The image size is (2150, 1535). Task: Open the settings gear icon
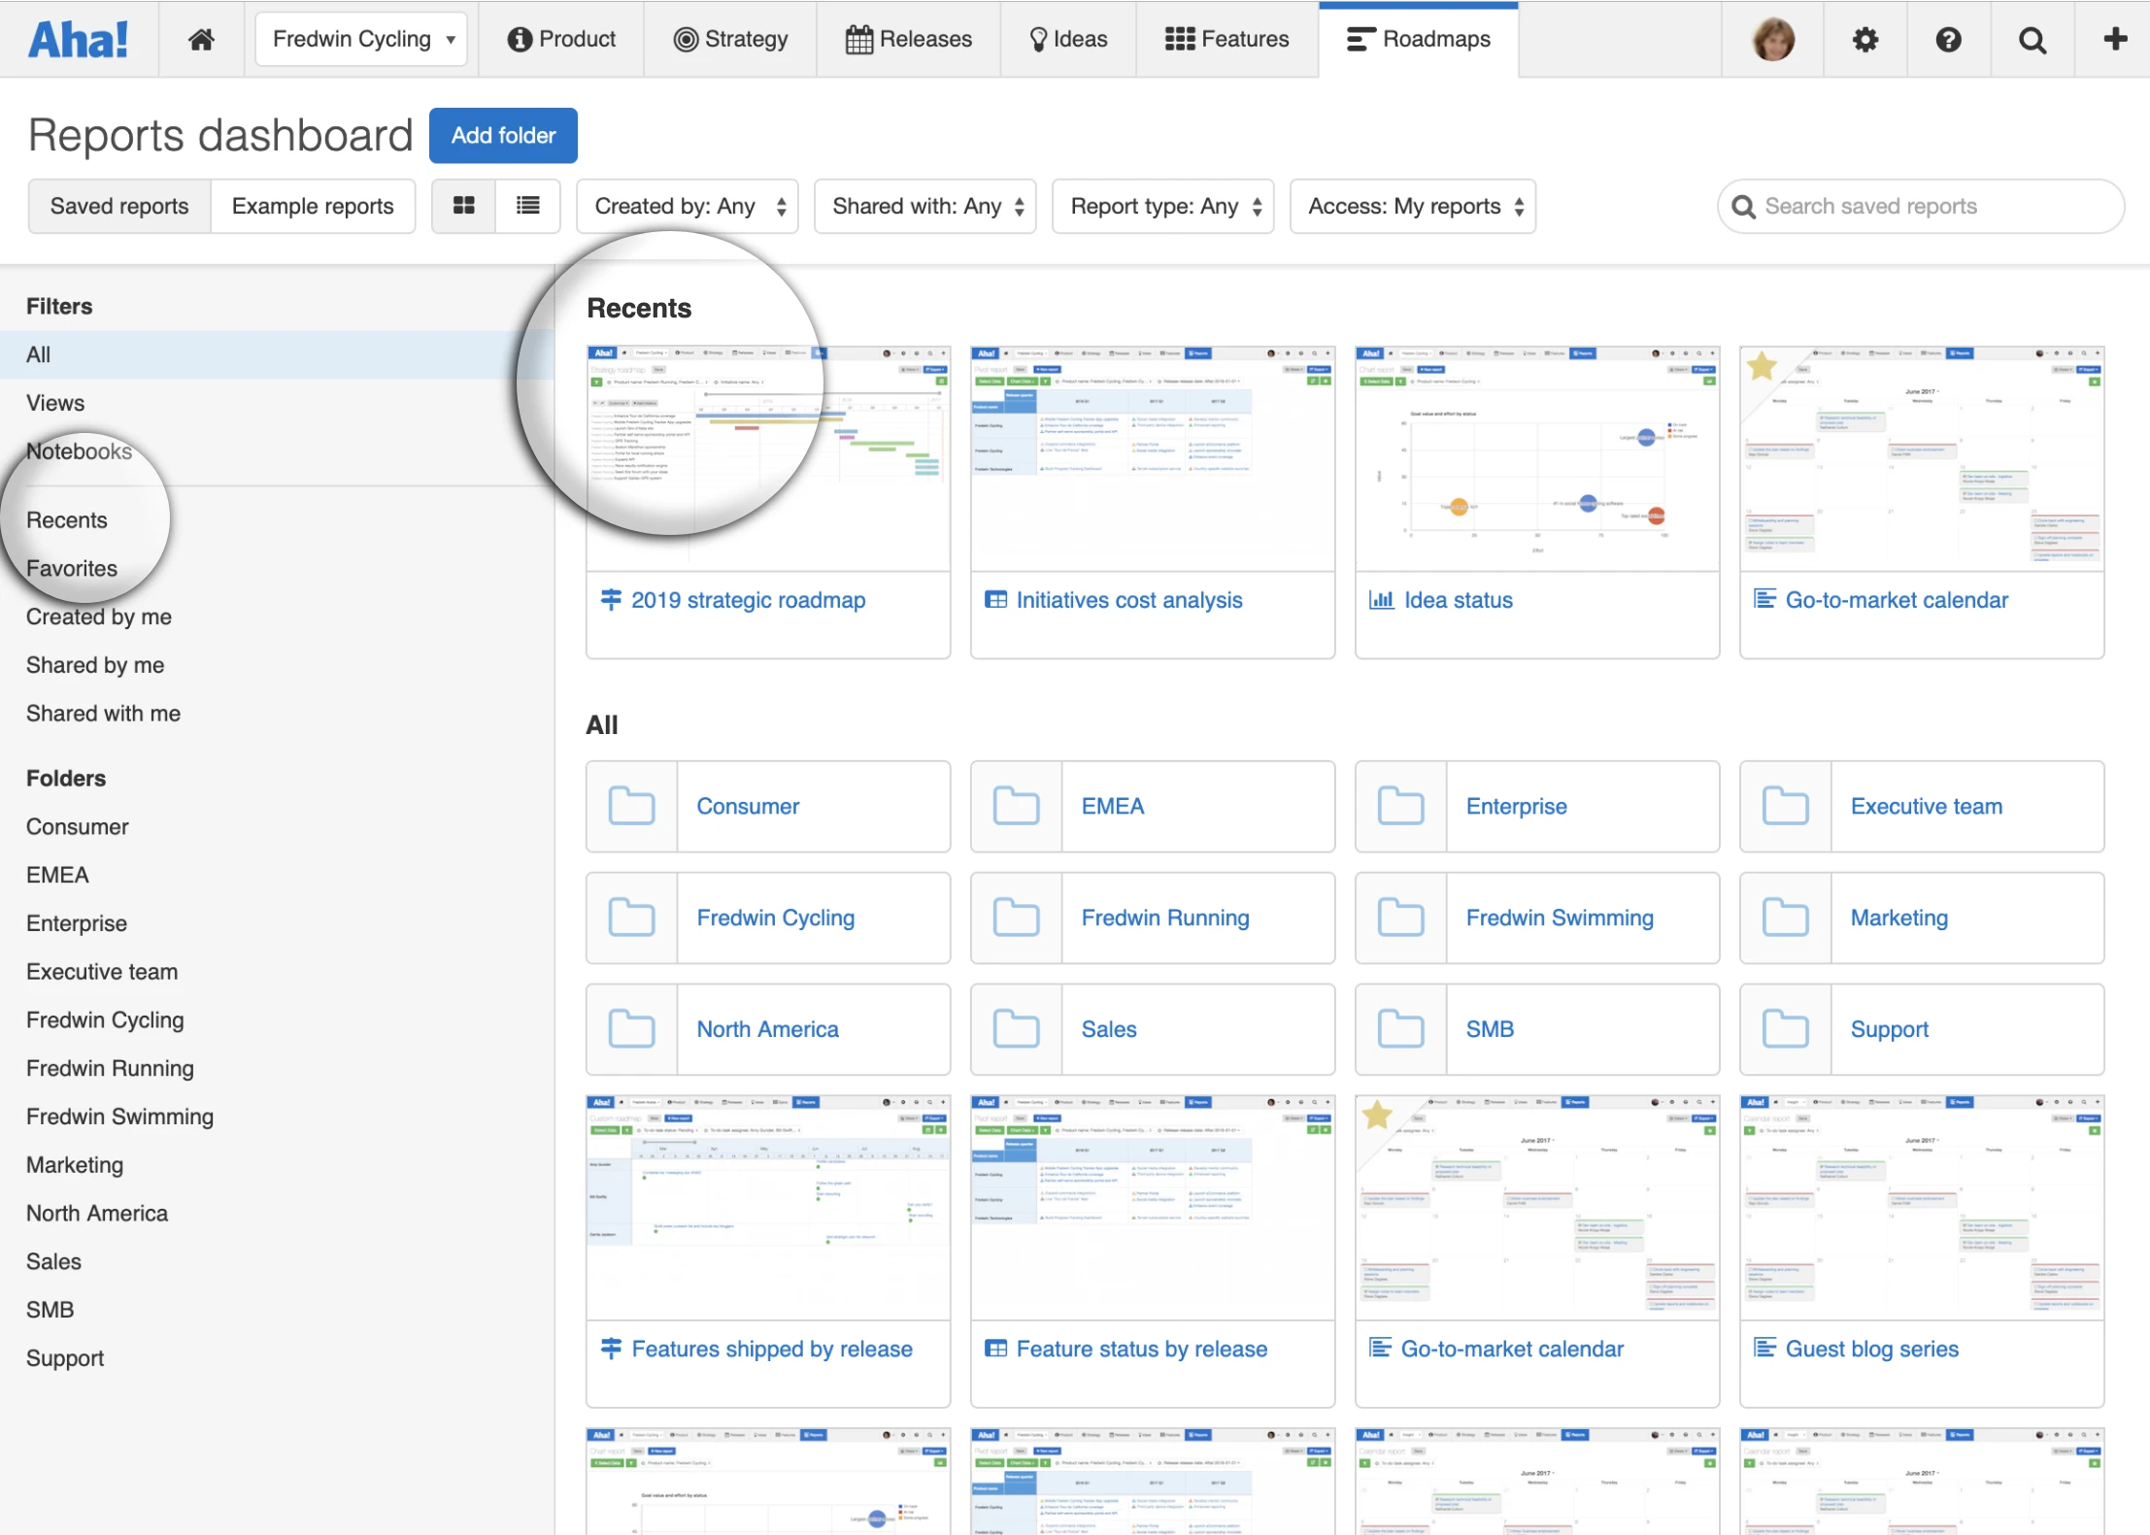point(1864,39)
